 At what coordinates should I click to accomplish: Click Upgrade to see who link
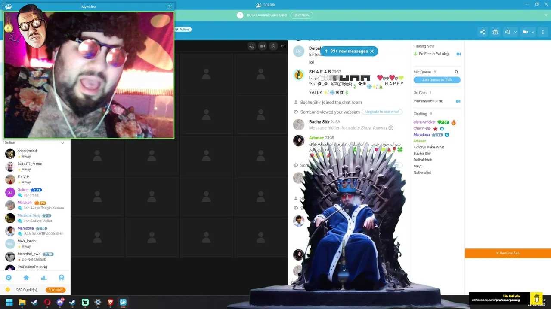[x=382, y=112]
